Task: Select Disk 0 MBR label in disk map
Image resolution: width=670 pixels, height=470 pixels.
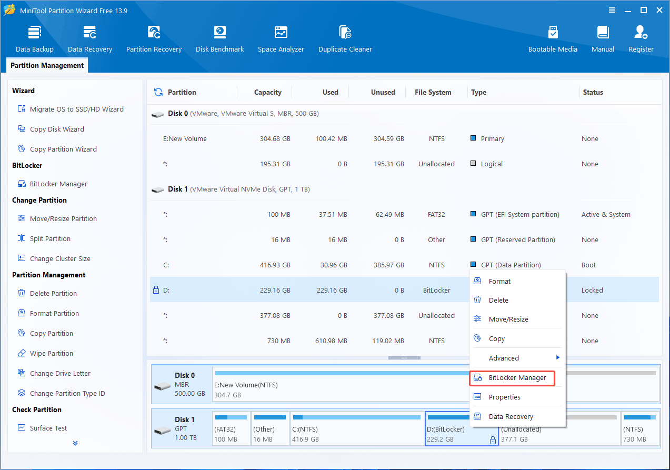Action: (181, 385)
